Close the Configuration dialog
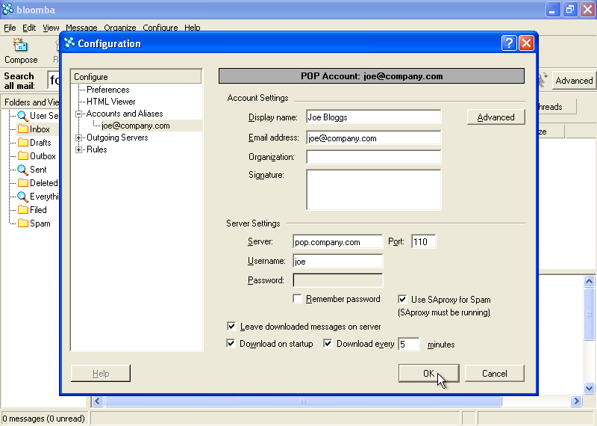This screenshot has height=426, width=597. click(x=527, y=43)
